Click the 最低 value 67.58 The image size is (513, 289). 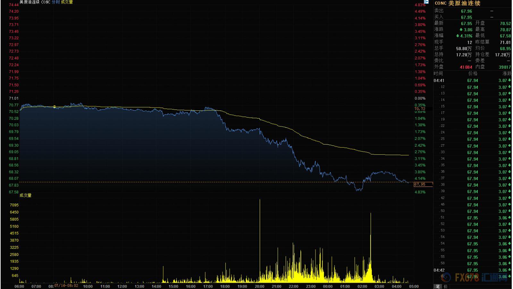(505, 36)
